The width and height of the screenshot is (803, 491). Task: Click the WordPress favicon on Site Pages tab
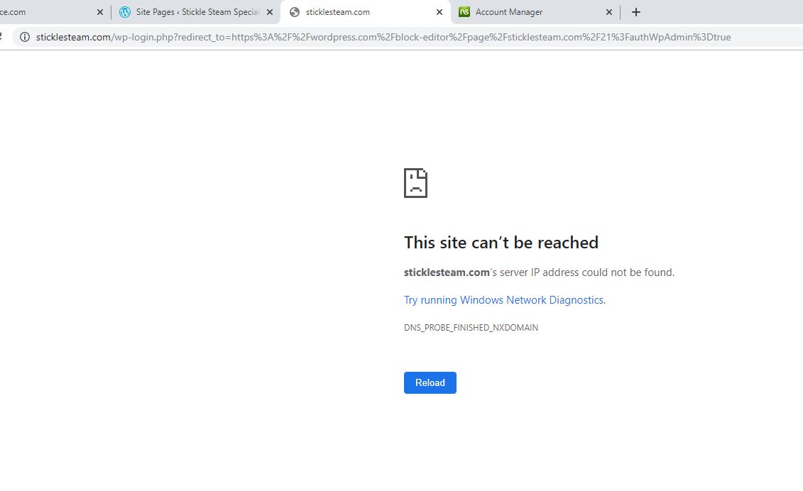point(125,12)
